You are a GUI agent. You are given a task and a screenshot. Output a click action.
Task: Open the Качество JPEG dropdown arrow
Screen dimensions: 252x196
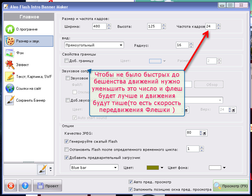pos(204,133)
